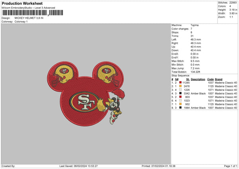Click the 'Code' column header
Viewport: 239px width, 169px height.
tap(210, 79)
